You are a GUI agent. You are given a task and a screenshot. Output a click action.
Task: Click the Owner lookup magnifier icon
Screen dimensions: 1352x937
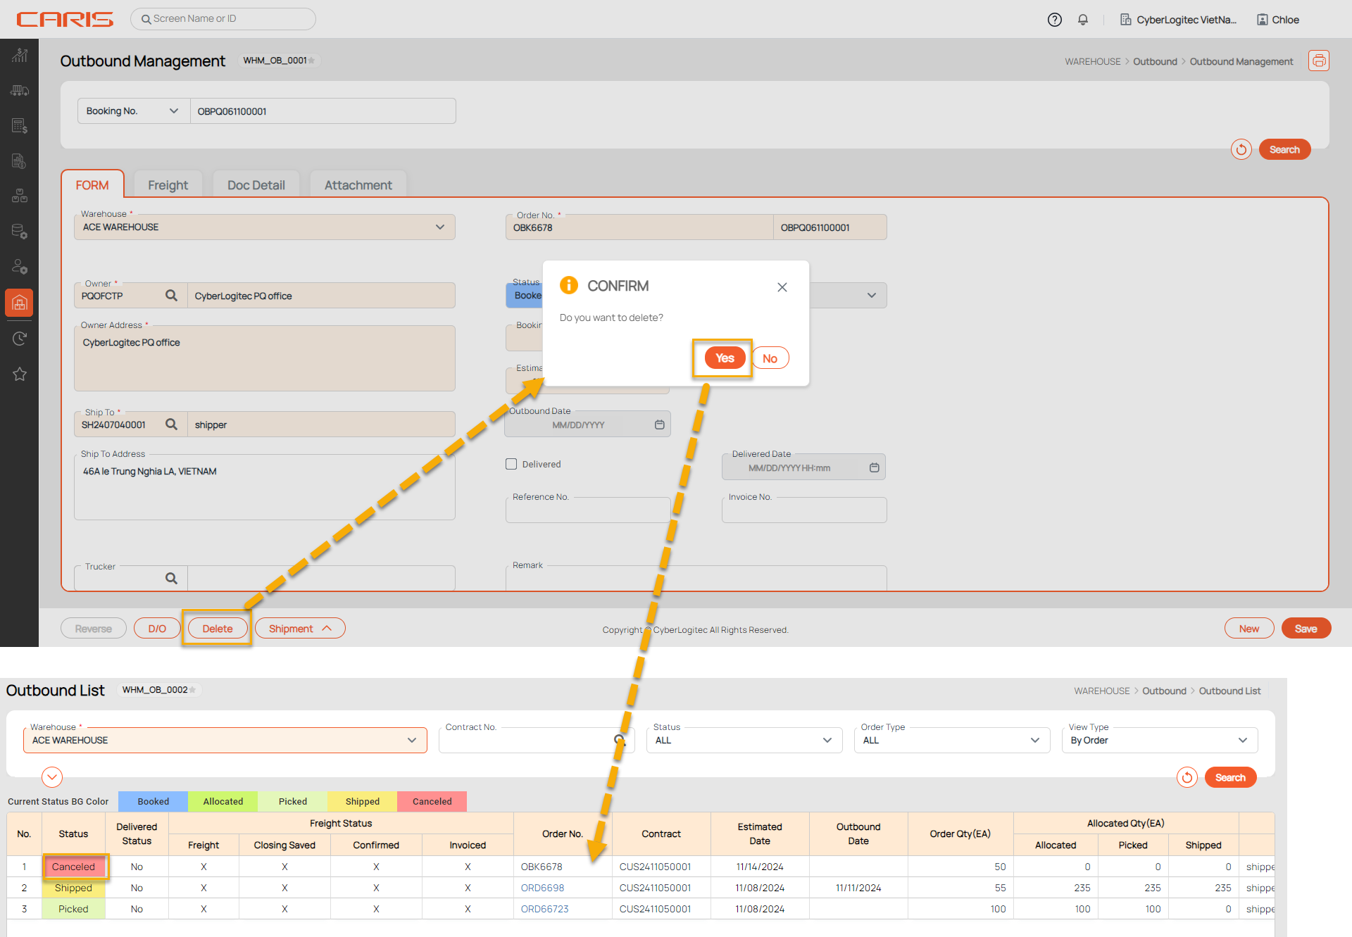[171, 296]
